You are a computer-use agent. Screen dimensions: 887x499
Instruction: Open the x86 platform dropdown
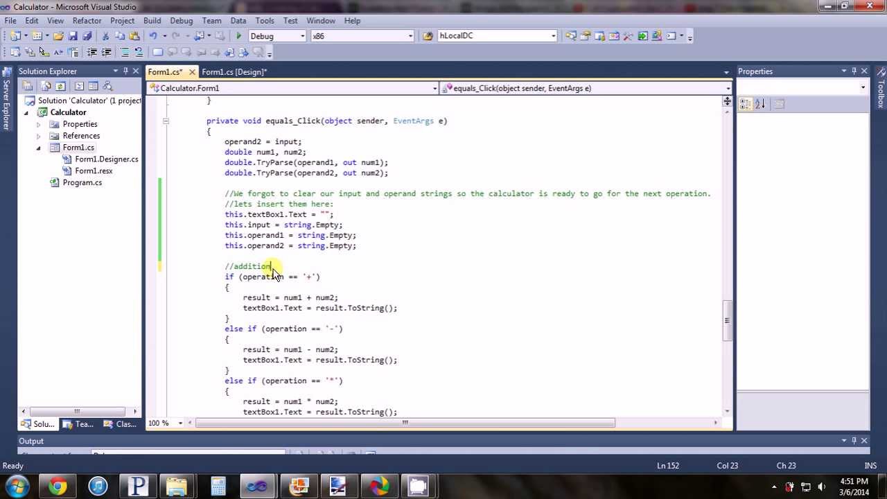click(410, 36)
